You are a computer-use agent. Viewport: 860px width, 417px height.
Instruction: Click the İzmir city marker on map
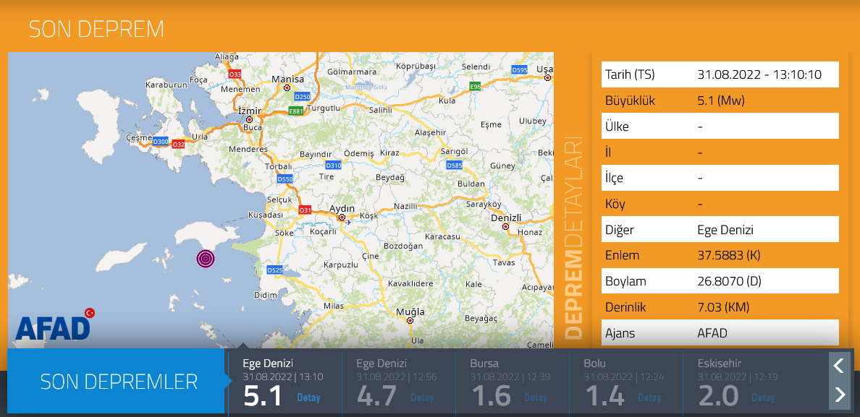point(249,120)
